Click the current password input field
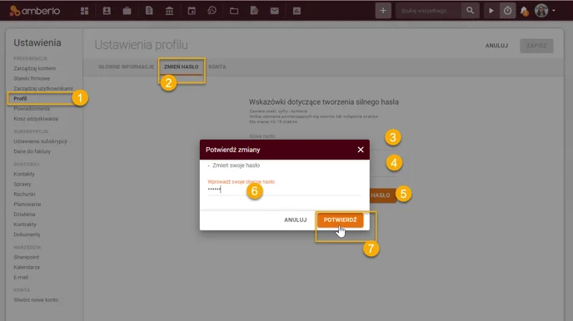 point(284,190)
